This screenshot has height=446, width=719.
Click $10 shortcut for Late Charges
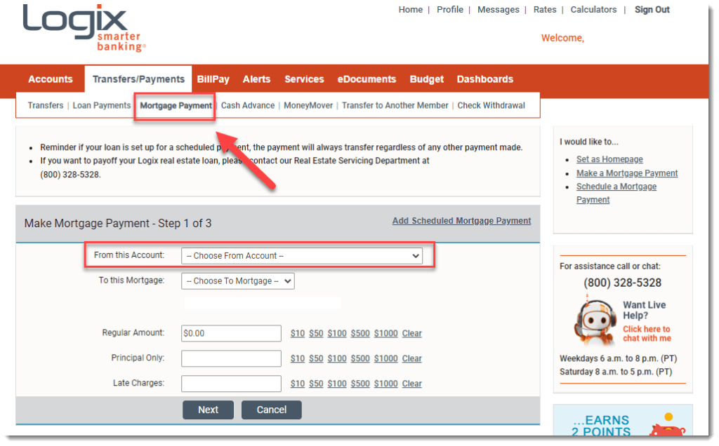(x=297, y=384)
